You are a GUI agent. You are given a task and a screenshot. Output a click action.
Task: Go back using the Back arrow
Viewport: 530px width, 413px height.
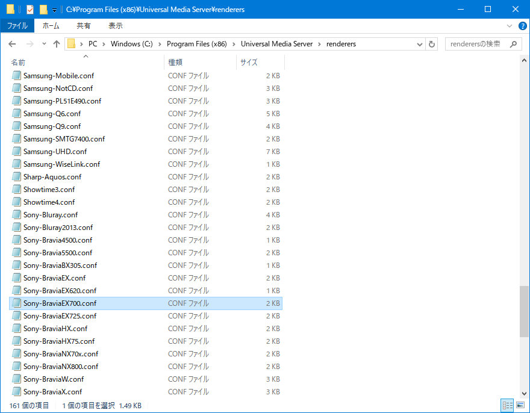point(12,44)
